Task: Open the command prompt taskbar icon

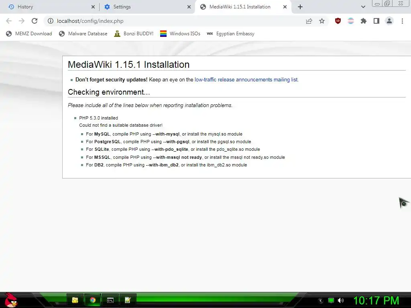Action: (110, 300)
